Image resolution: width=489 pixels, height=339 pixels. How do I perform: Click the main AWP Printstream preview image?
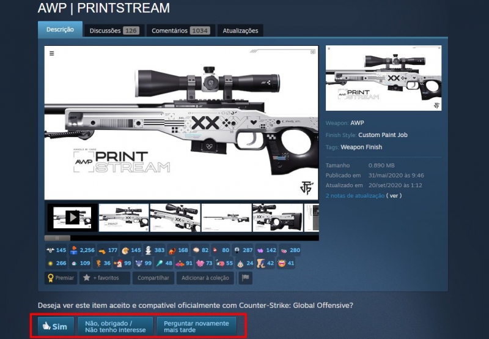182,122
